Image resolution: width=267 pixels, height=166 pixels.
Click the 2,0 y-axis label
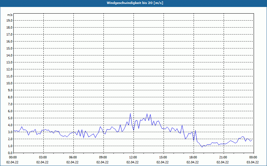pyautogui.click(x=10, y=139)
